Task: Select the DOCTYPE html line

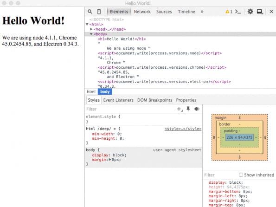Action: 107,19
